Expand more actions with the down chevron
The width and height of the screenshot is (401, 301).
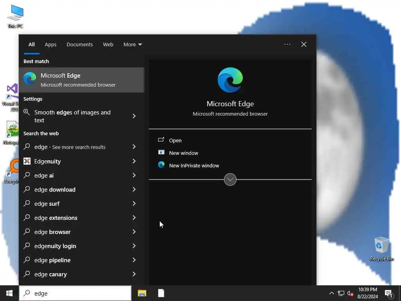click(x=230, y=180)
